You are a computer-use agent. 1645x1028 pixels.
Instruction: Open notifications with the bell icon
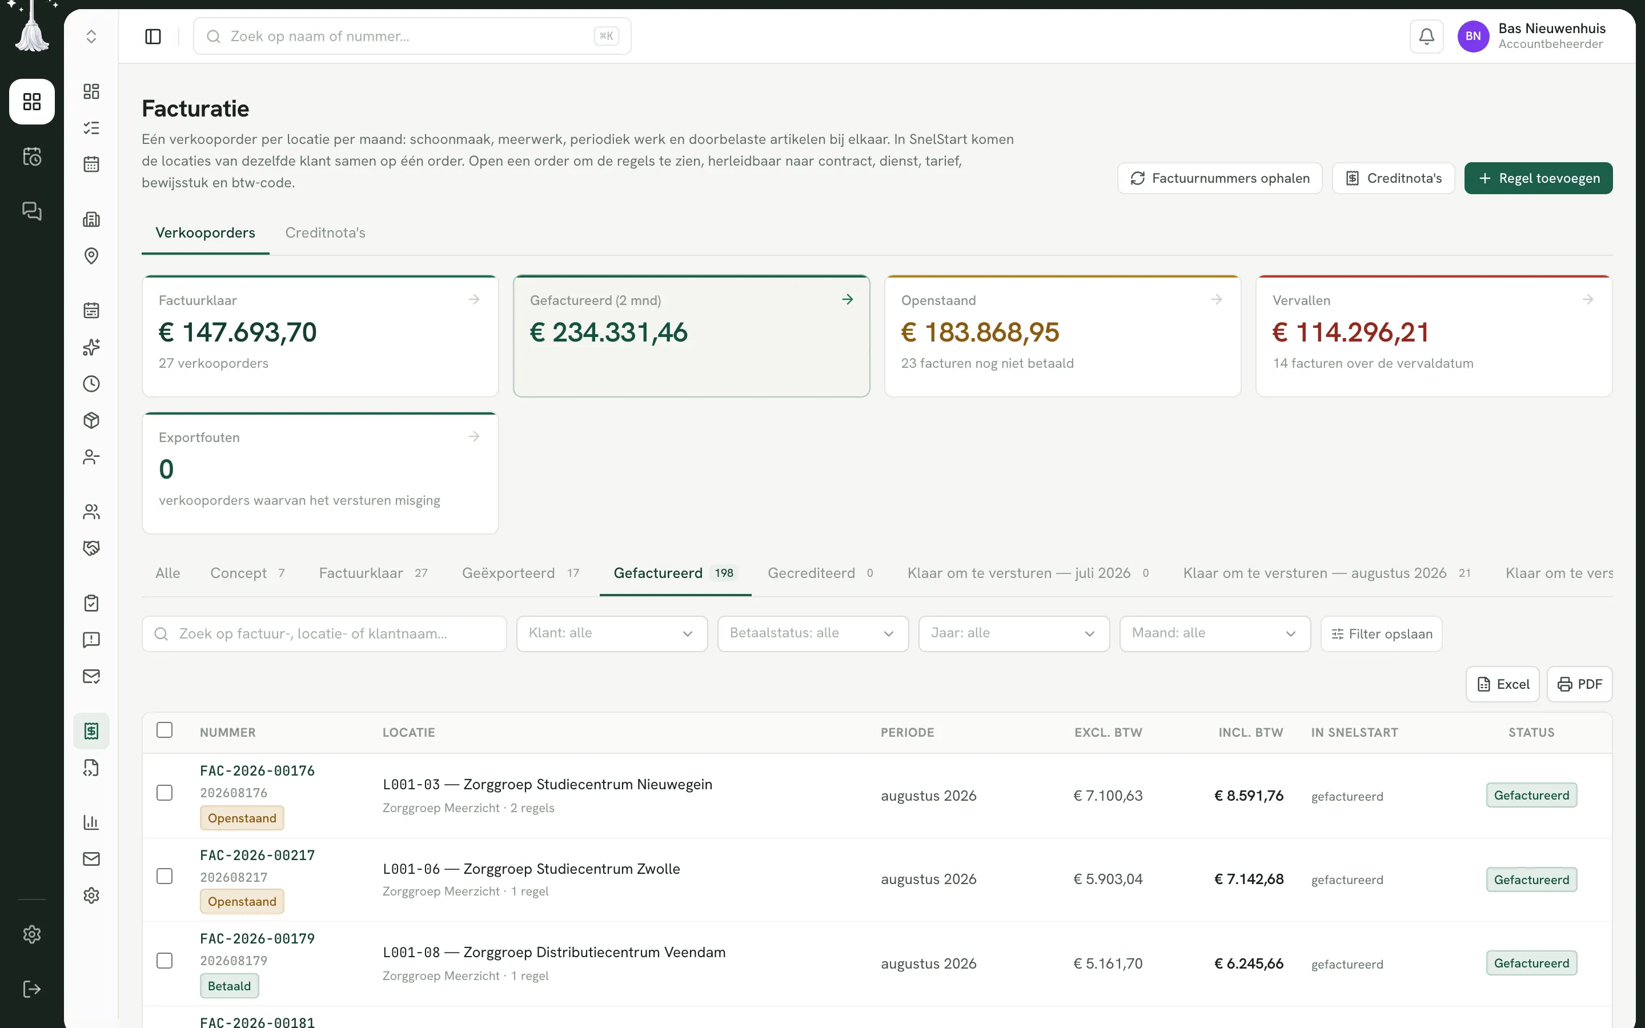tap(1426, 36)
